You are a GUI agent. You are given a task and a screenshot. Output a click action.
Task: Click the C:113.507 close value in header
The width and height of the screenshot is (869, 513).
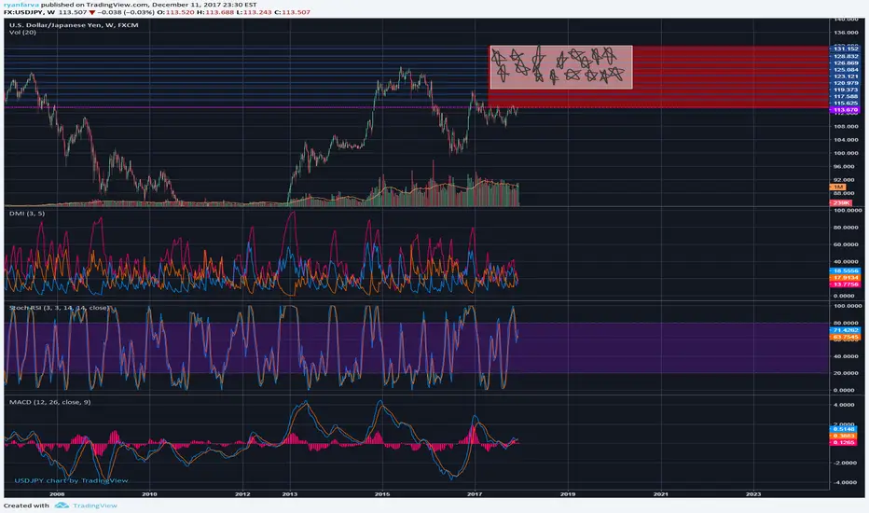tap(292, 12)
